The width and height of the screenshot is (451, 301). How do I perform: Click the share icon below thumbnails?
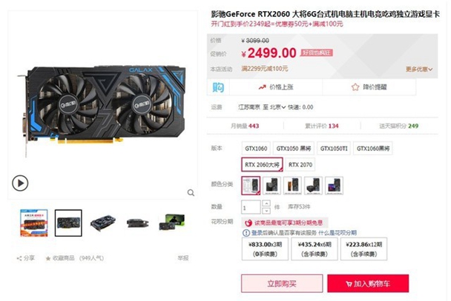19,259
